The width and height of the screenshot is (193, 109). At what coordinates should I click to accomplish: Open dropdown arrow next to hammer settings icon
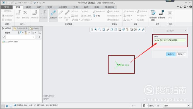click(29, 33)
